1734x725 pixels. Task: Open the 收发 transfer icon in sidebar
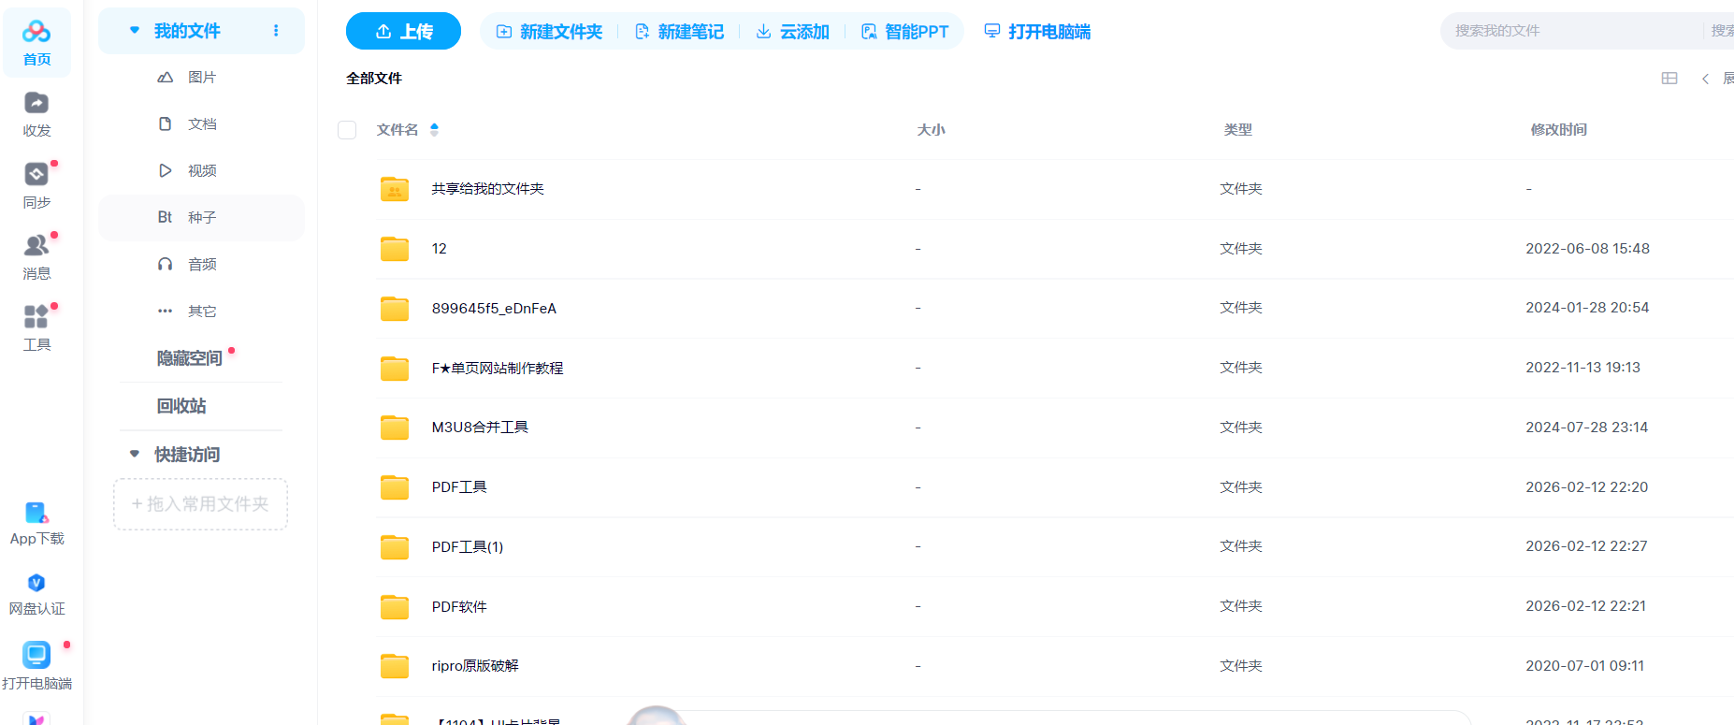point(36,104)
